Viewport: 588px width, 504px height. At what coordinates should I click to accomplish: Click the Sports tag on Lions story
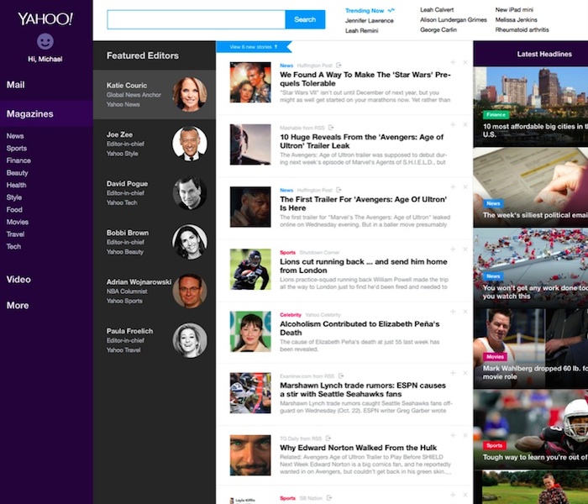287,252
